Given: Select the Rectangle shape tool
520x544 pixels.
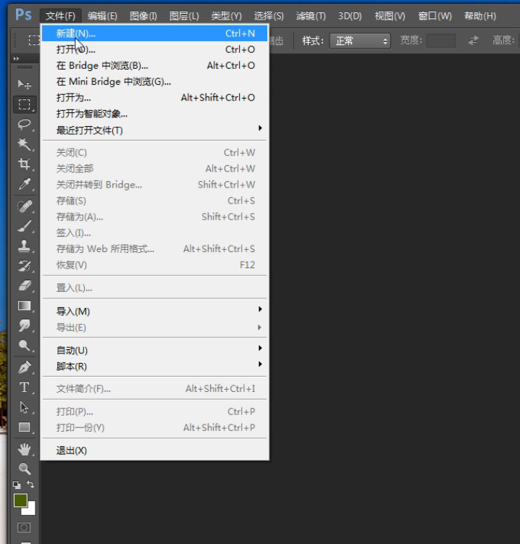Looking at the screenshot, I should [x=25, y=427].
